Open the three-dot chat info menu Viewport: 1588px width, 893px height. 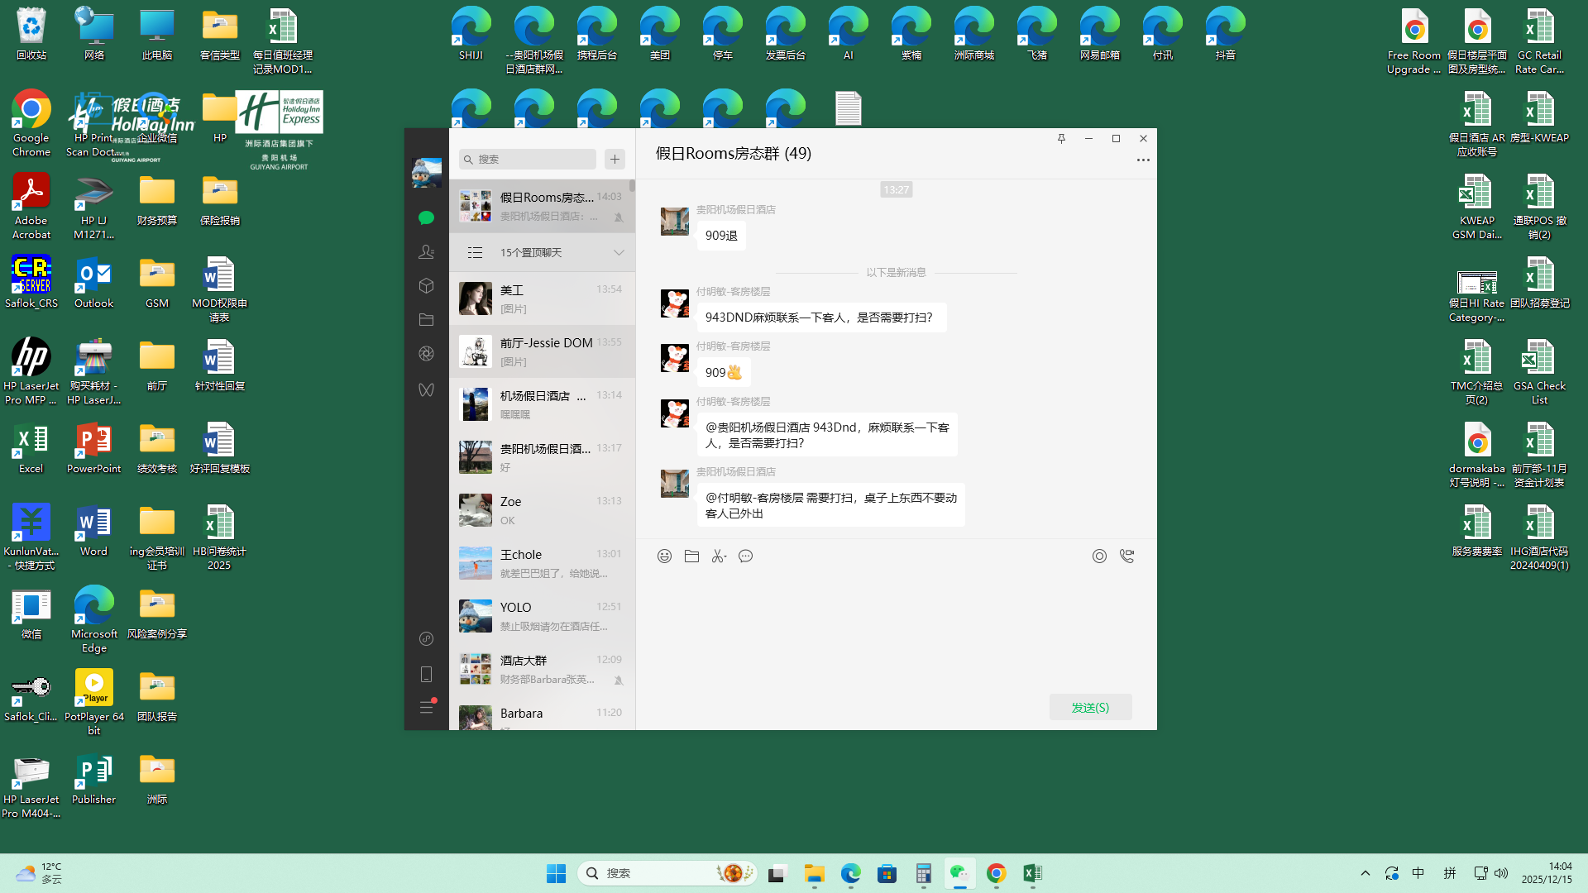click(x=1143, y=160)
